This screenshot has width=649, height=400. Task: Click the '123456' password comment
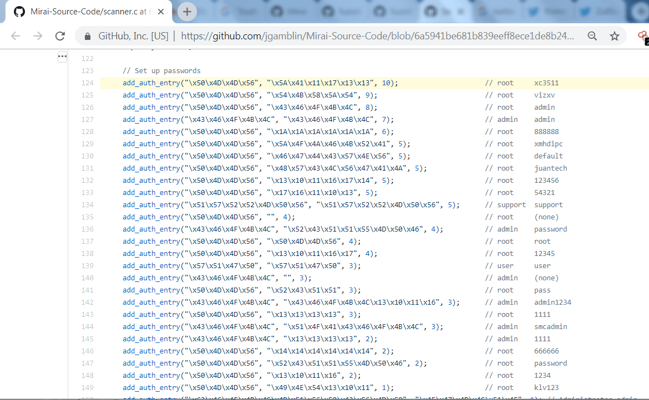click(546, 181)
